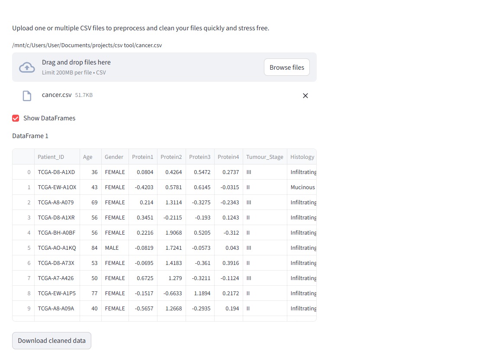Viewport: 482px width, 358px height.
Task: Select cell TCGA-BH-A0BF
Action: coord(57,232)
